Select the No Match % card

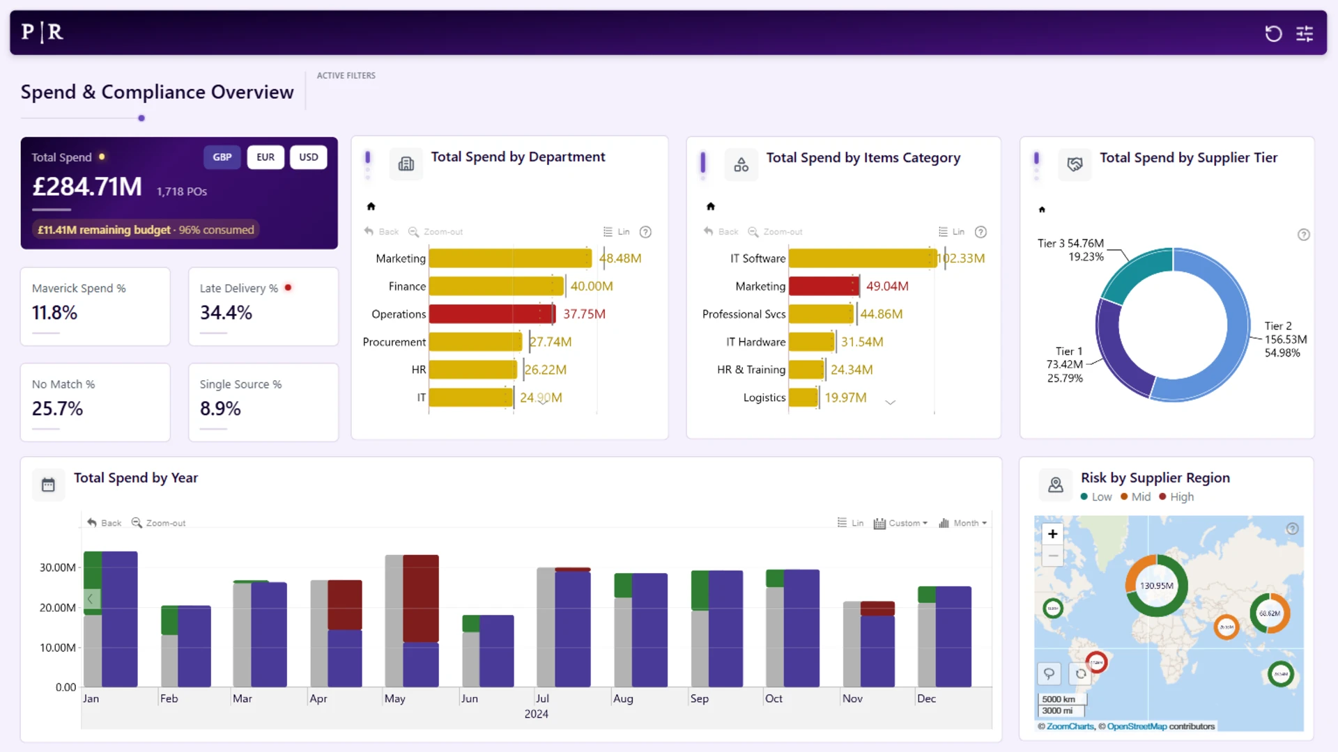[95, 402]
